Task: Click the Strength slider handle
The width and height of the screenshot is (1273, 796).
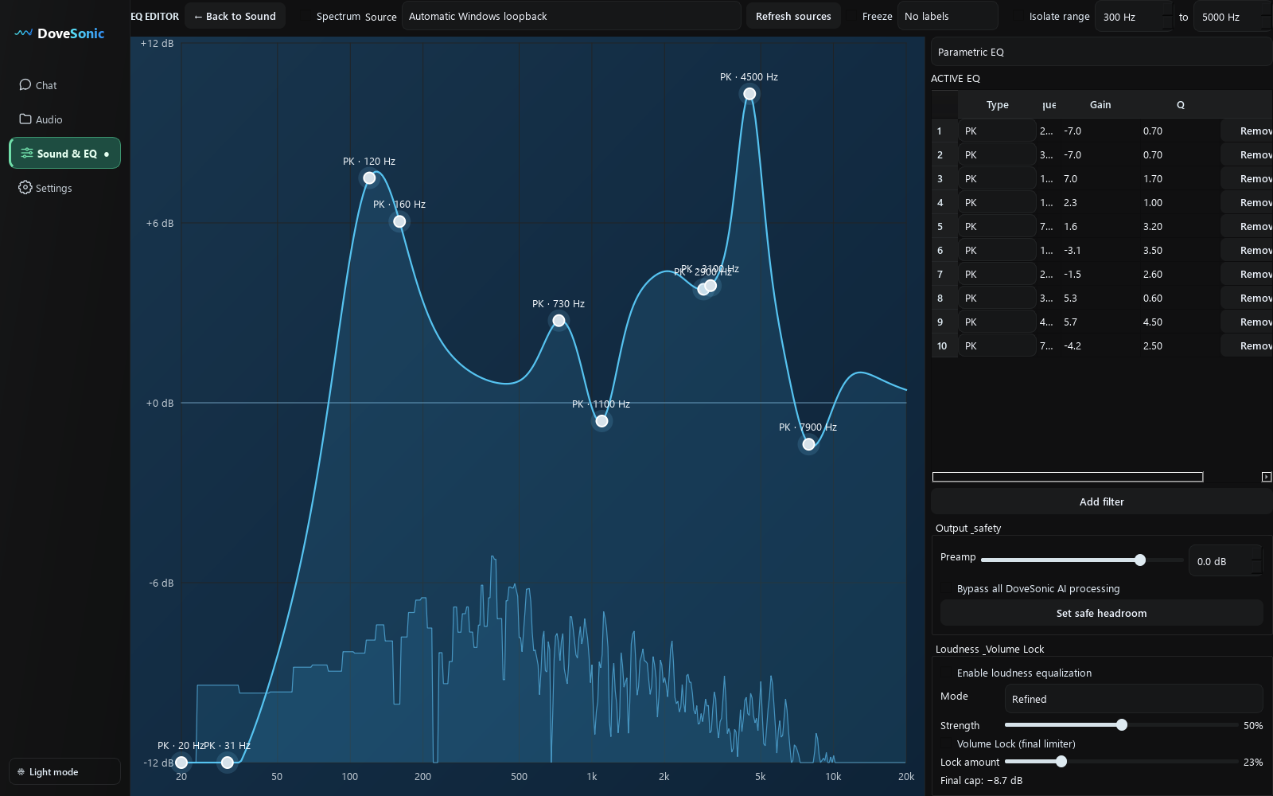Action: pos(1122,725)
